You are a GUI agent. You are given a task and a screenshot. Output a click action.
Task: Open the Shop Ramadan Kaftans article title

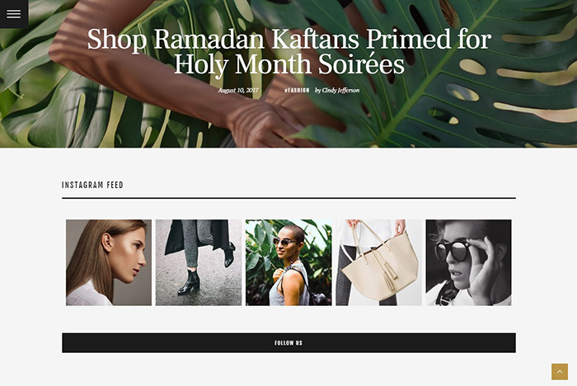click(288, 52)
